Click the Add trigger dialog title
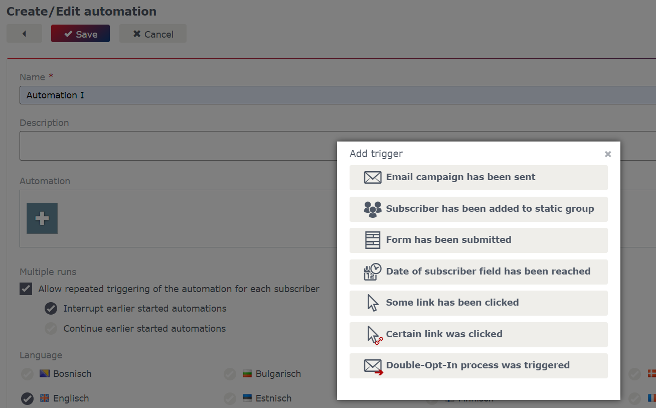Viewport: 656px width, 408px height. click(x=376, y=154)
